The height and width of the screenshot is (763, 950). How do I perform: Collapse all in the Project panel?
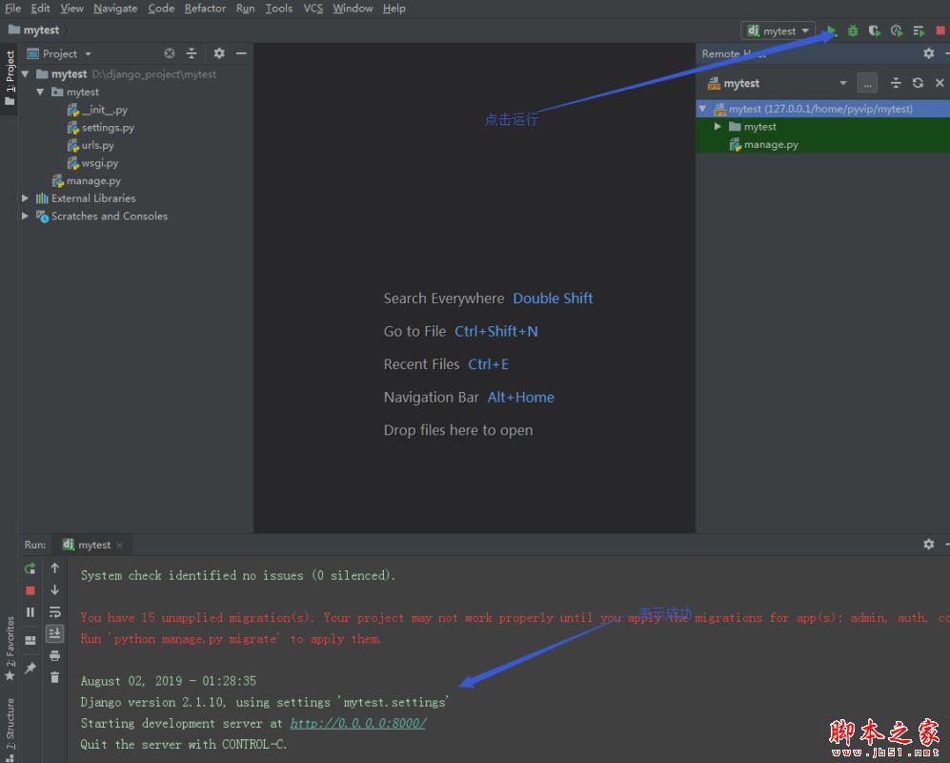[192, 53]
